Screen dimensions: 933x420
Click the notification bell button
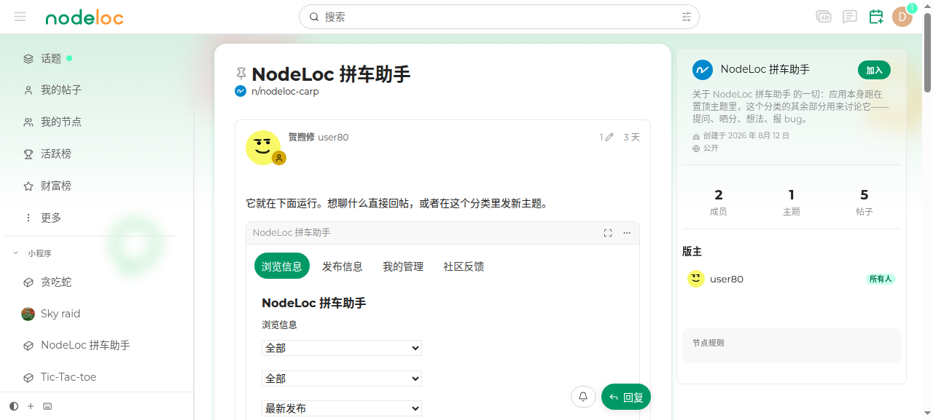click(x=583, y=397)
